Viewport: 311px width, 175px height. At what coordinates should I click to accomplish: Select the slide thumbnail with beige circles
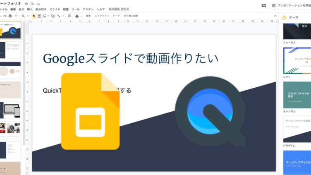pyautogui.click(x=10, y=70)
